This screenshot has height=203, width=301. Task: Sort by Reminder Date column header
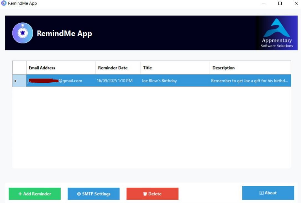(x=118, y=68)
